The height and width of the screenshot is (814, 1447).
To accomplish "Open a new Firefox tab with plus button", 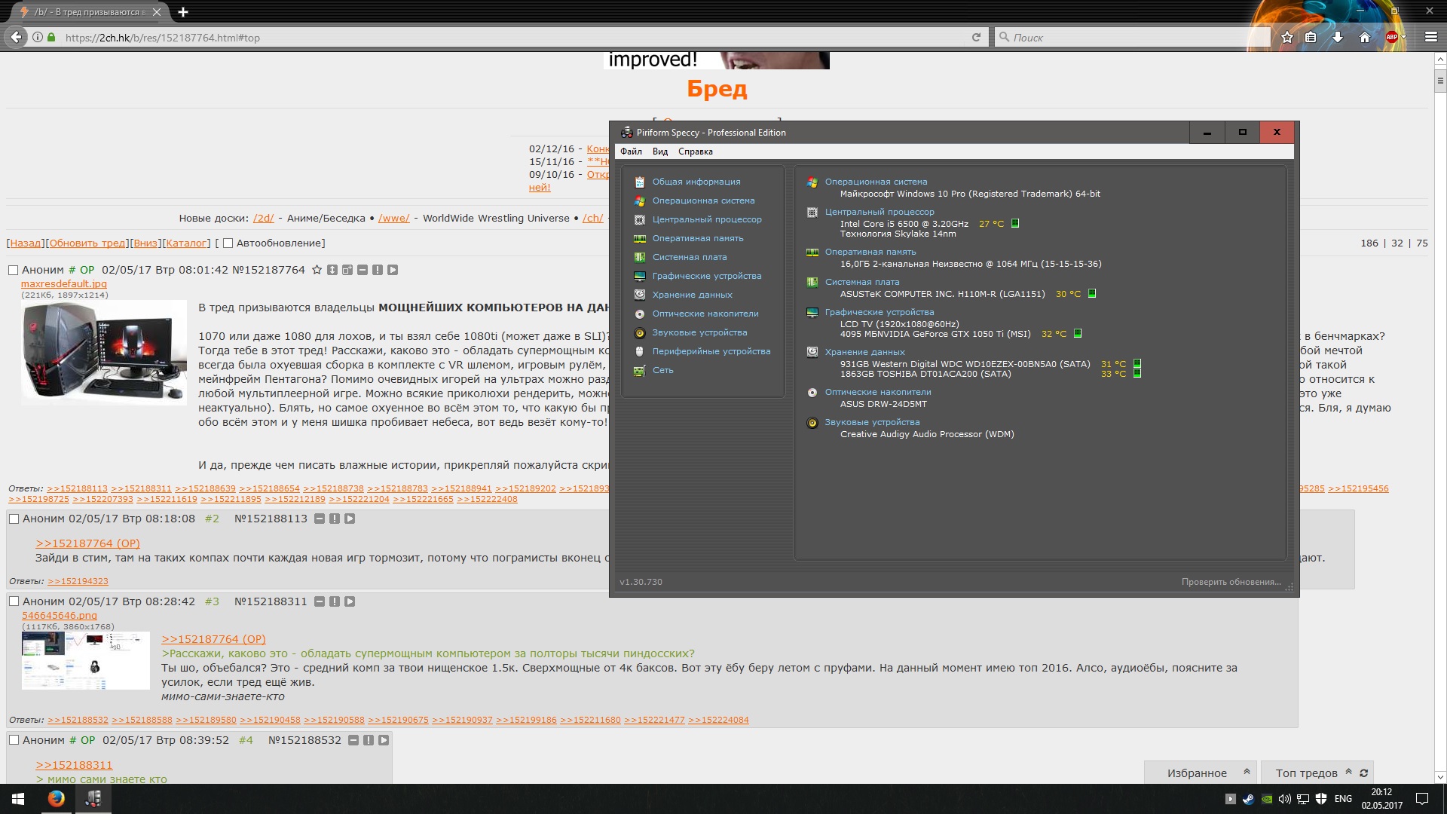I will click(x=183, y=11).
